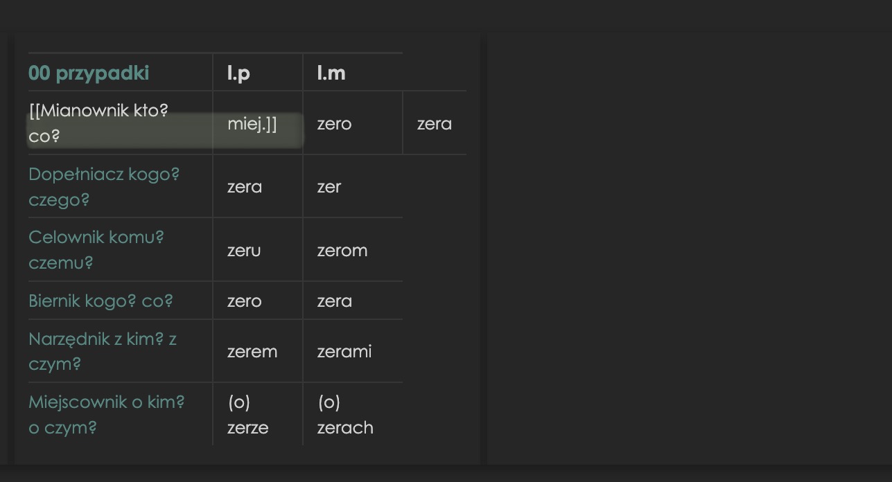Open the 'Dopełniacz kogo? czego?' link
Screen dimensions: 892x482
tap(104, 187)
